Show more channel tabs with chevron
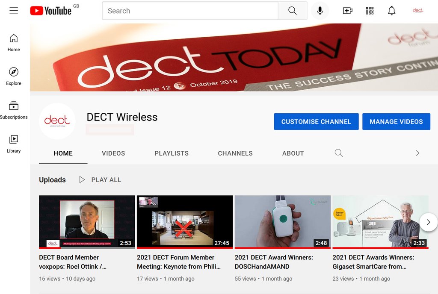 [417, 153]
